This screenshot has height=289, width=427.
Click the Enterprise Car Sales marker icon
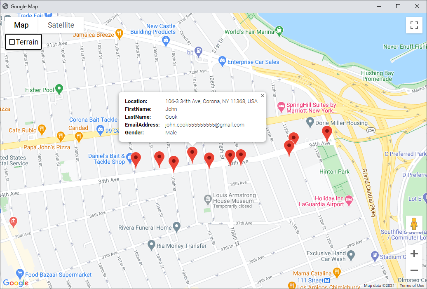pyautogui.click(x=223, y=61)
